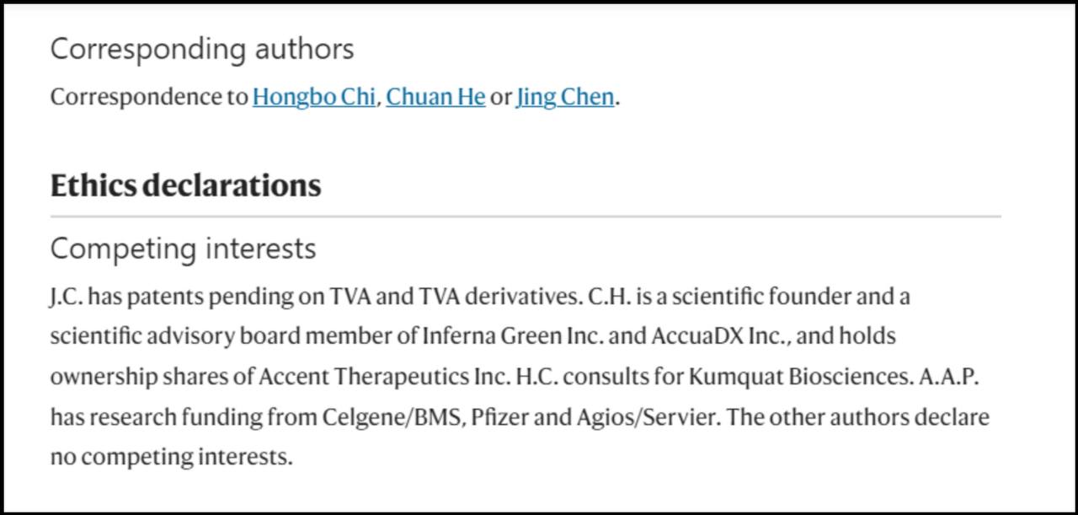Click the horizontal divider under Ethics declarations
This screenshot has height=515, width=1078.
pyautogui.click(x=526, y=217)
